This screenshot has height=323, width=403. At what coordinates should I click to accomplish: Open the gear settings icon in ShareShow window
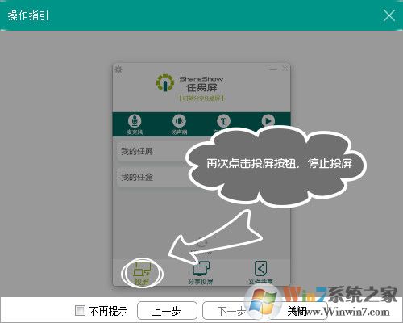pos(118,69)
